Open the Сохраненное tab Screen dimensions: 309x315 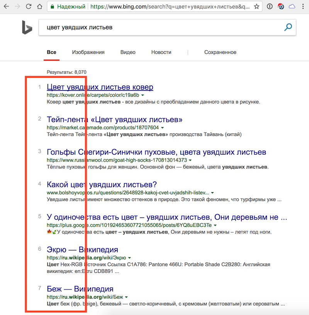tap(220, 52)
